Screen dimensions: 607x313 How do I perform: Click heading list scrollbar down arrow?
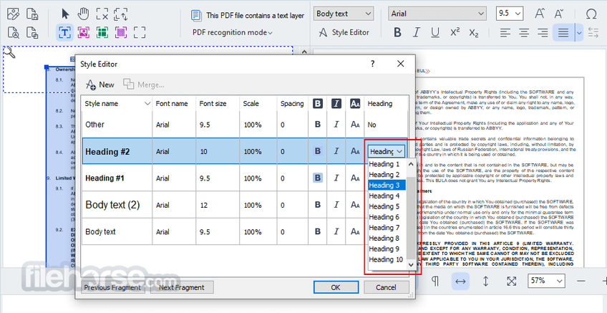pyautogui.click(x=411, y=264)
